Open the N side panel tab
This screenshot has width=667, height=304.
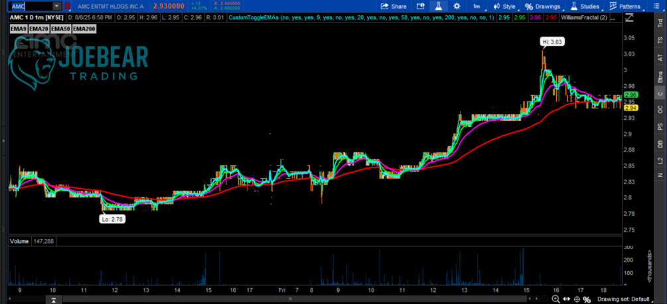660,175
